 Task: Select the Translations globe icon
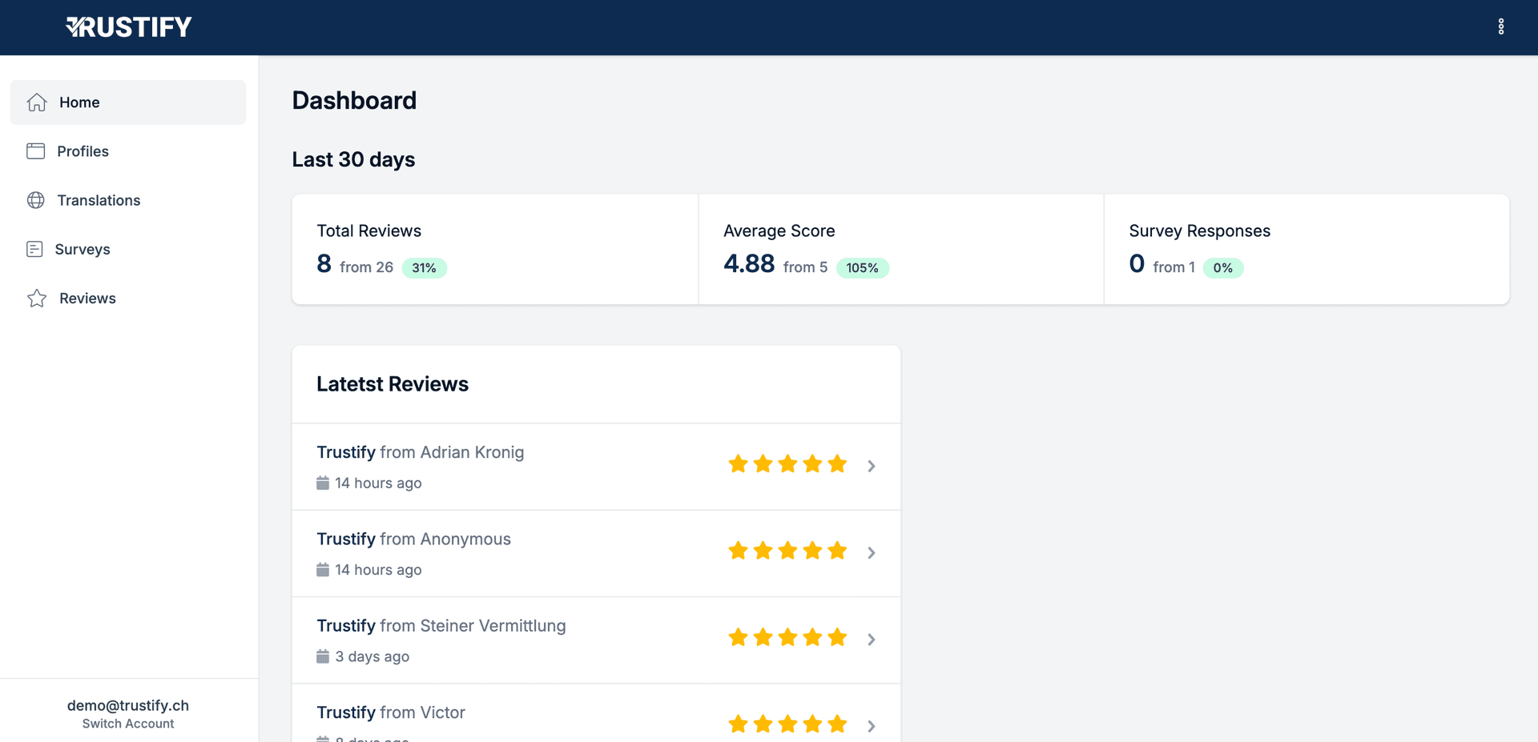[x=36, y=199]
